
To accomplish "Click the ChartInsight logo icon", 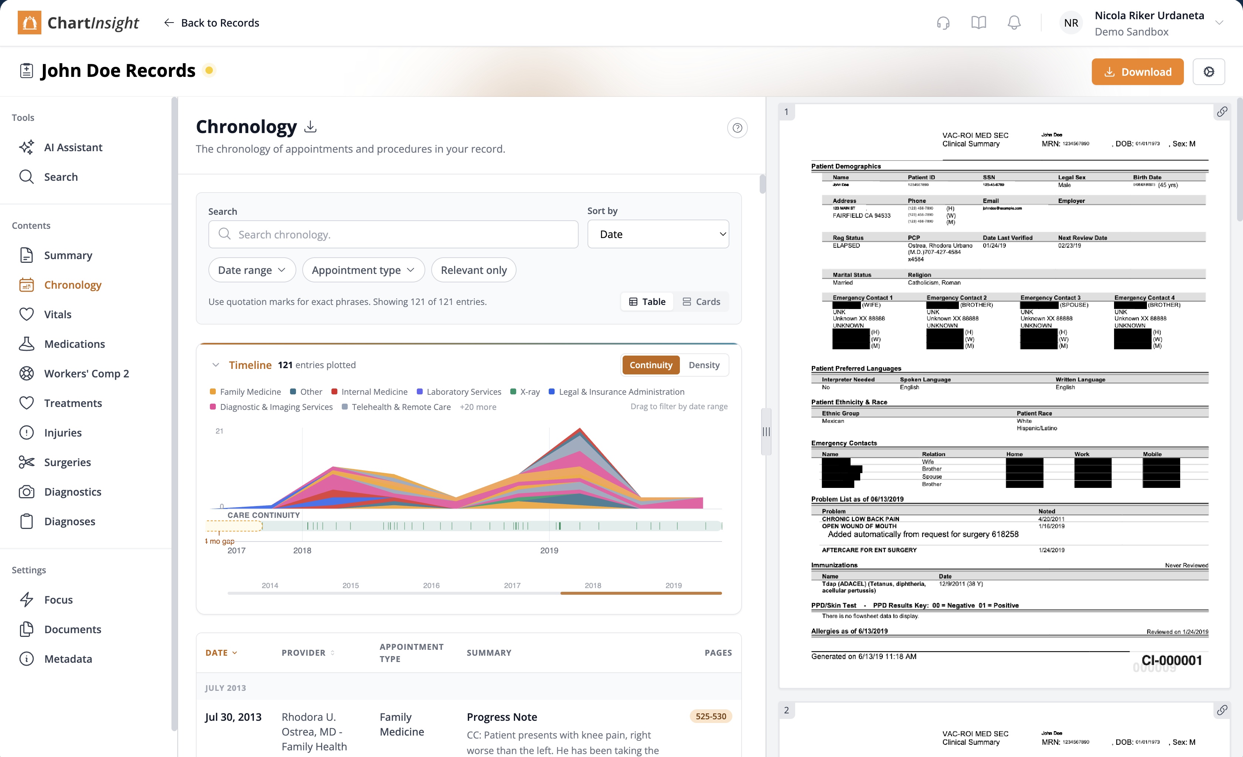I will (29, 23).
